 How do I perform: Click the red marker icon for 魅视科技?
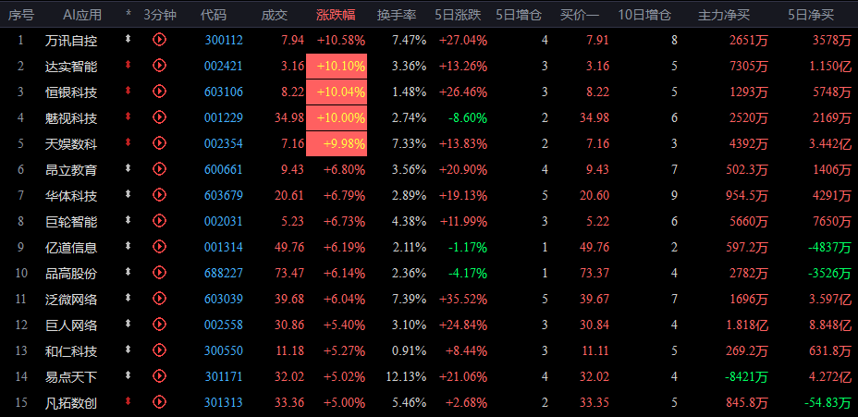click(x=128, y=116)
